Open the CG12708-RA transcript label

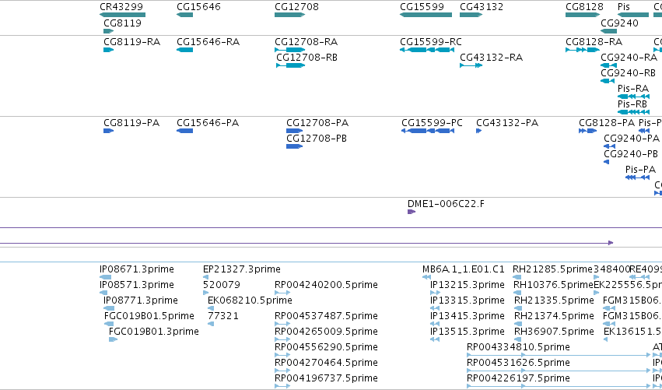tap(306, 42)
